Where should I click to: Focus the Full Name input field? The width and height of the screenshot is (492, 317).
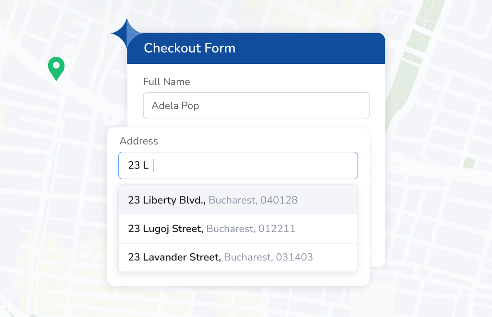tap(256, 106)
